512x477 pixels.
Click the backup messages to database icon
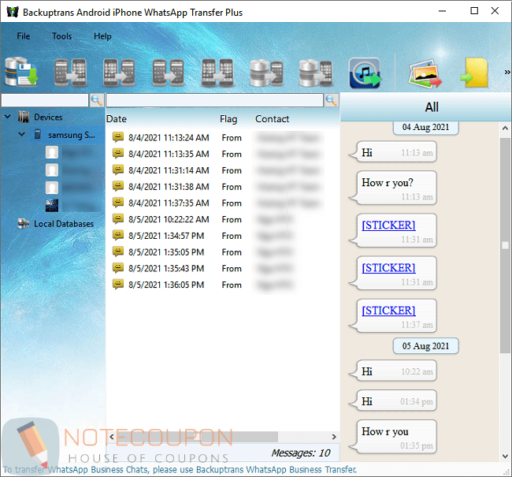tap(21, 72)
